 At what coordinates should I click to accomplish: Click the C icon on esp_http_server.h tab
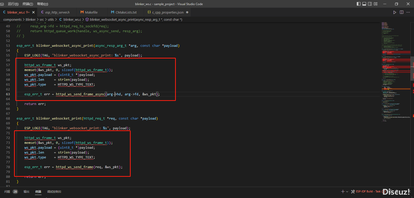point(42,12)
